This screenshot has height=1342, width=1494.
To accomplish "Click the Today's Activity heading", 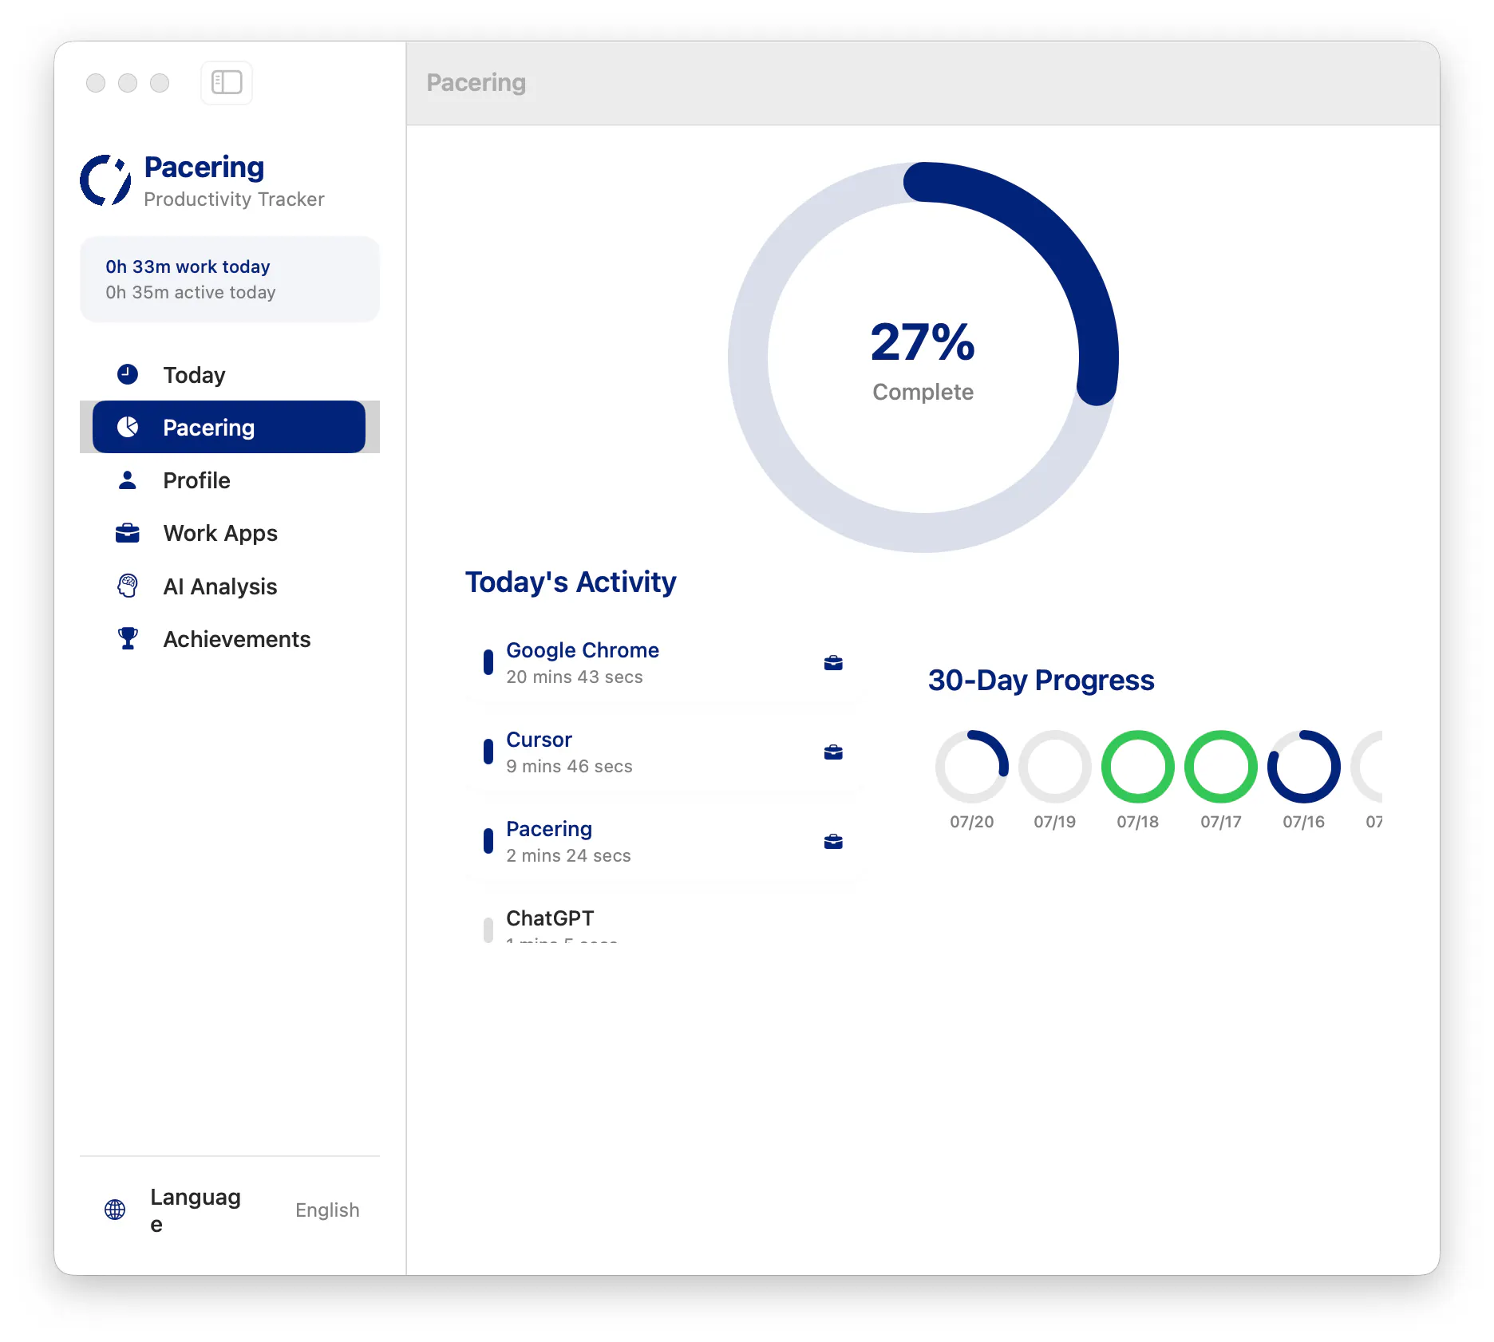I will click(x=571, y=582).
